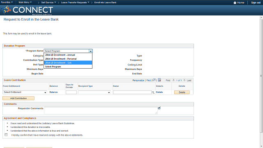The image size is (263, 148).
Task: Click First navigation link
Action: 168,81
